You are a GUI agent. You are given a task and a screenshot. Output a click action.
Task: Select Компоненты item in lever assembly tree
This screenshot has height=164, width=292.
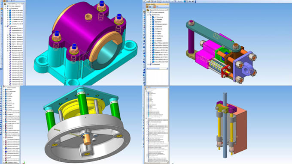(156, 15)
